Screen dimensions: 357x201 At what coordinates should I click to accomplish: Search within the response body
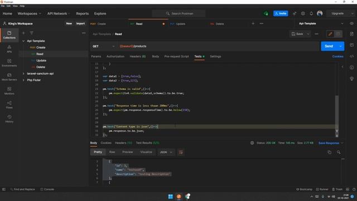tap(339, 152)
